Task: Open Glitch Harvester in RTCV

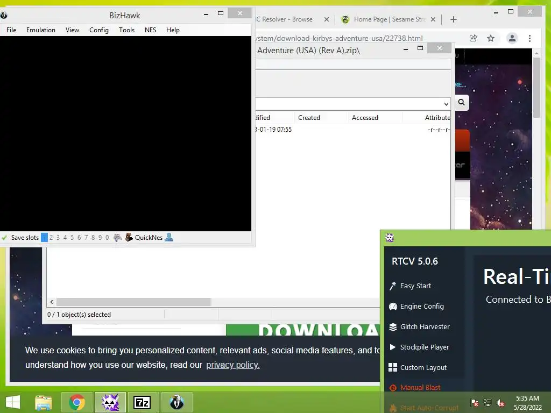Action: coord(425,326)
